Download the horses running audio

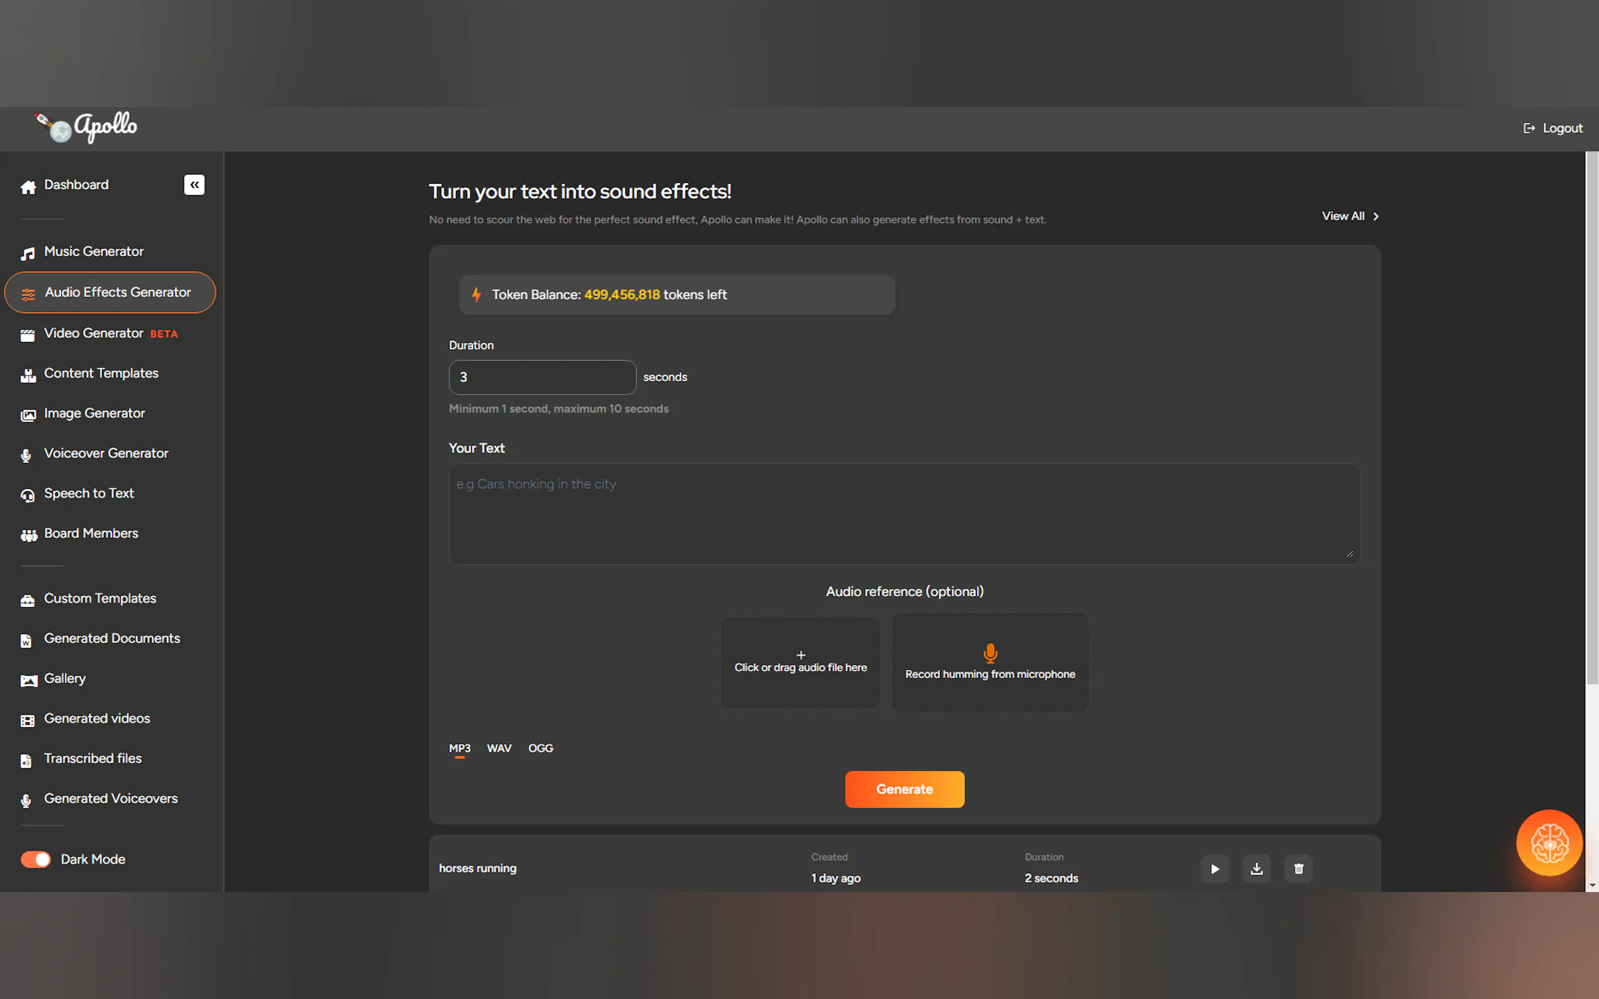point(1256,869)
